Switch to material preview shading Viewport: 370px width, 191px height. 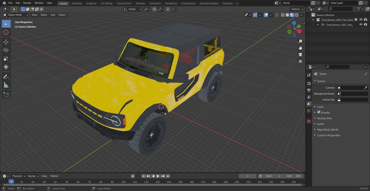pos(292,15)
